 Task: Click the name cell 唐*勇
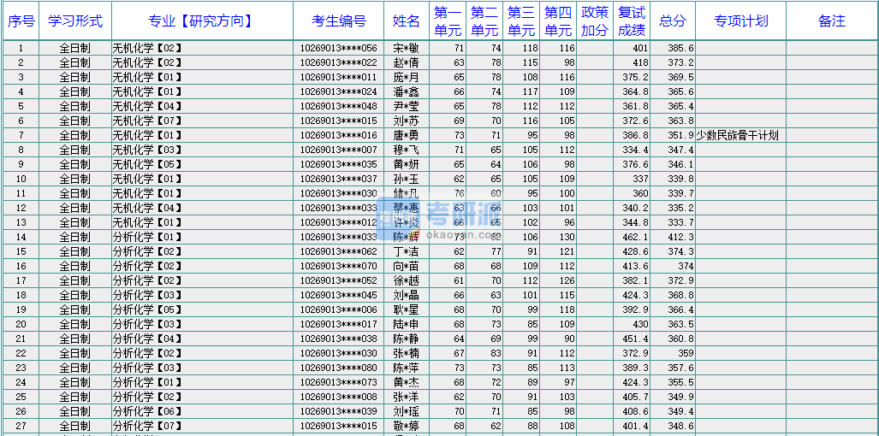(x=406, y=135)
